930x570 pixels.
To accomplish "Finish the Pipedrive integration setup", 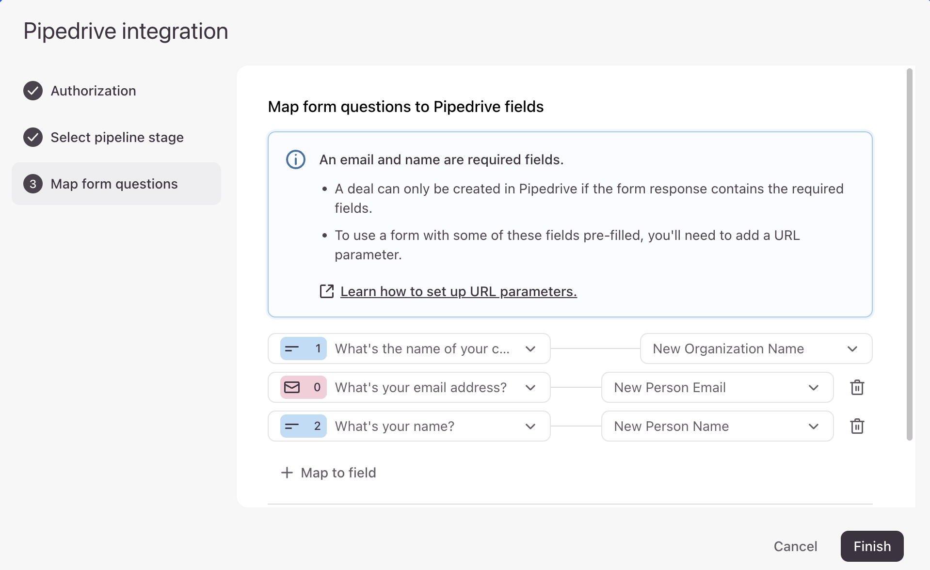I will tap(872, 546).
